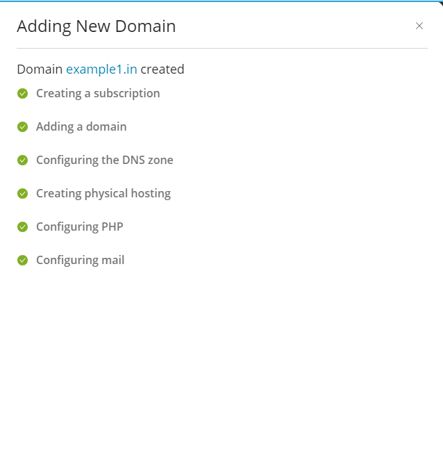Click the blank area below Configuring mail
This screenshot has height=476, width=443.
tap(221, 361)
